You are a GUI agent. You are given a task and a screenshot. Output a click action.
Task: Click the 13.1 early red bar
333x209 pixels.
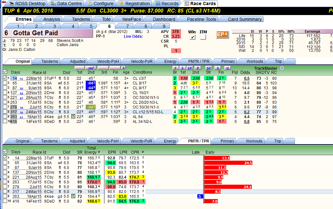pyautogui.click(x=217, y=158)
